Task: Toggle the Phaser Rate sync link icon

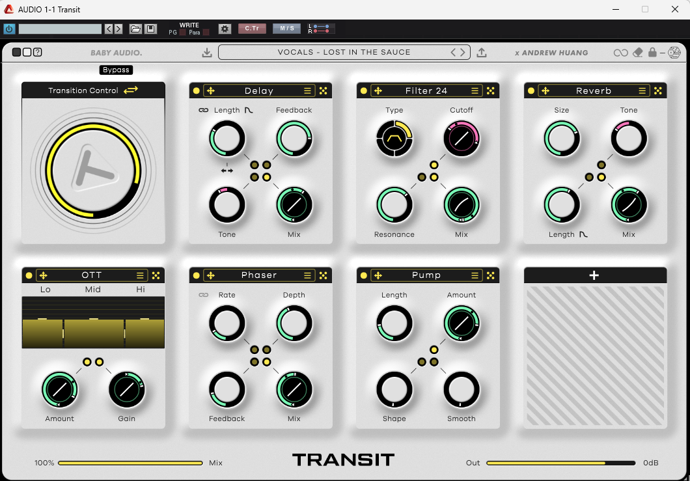Action: (203, 295)
